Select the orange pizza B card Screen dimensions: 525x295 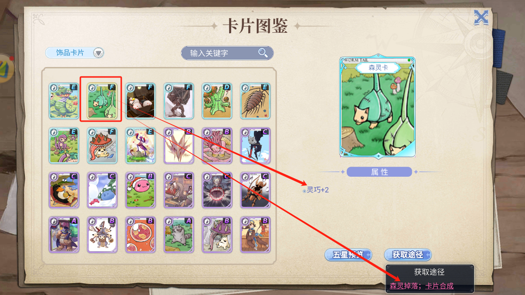click(x=140, y=235)
